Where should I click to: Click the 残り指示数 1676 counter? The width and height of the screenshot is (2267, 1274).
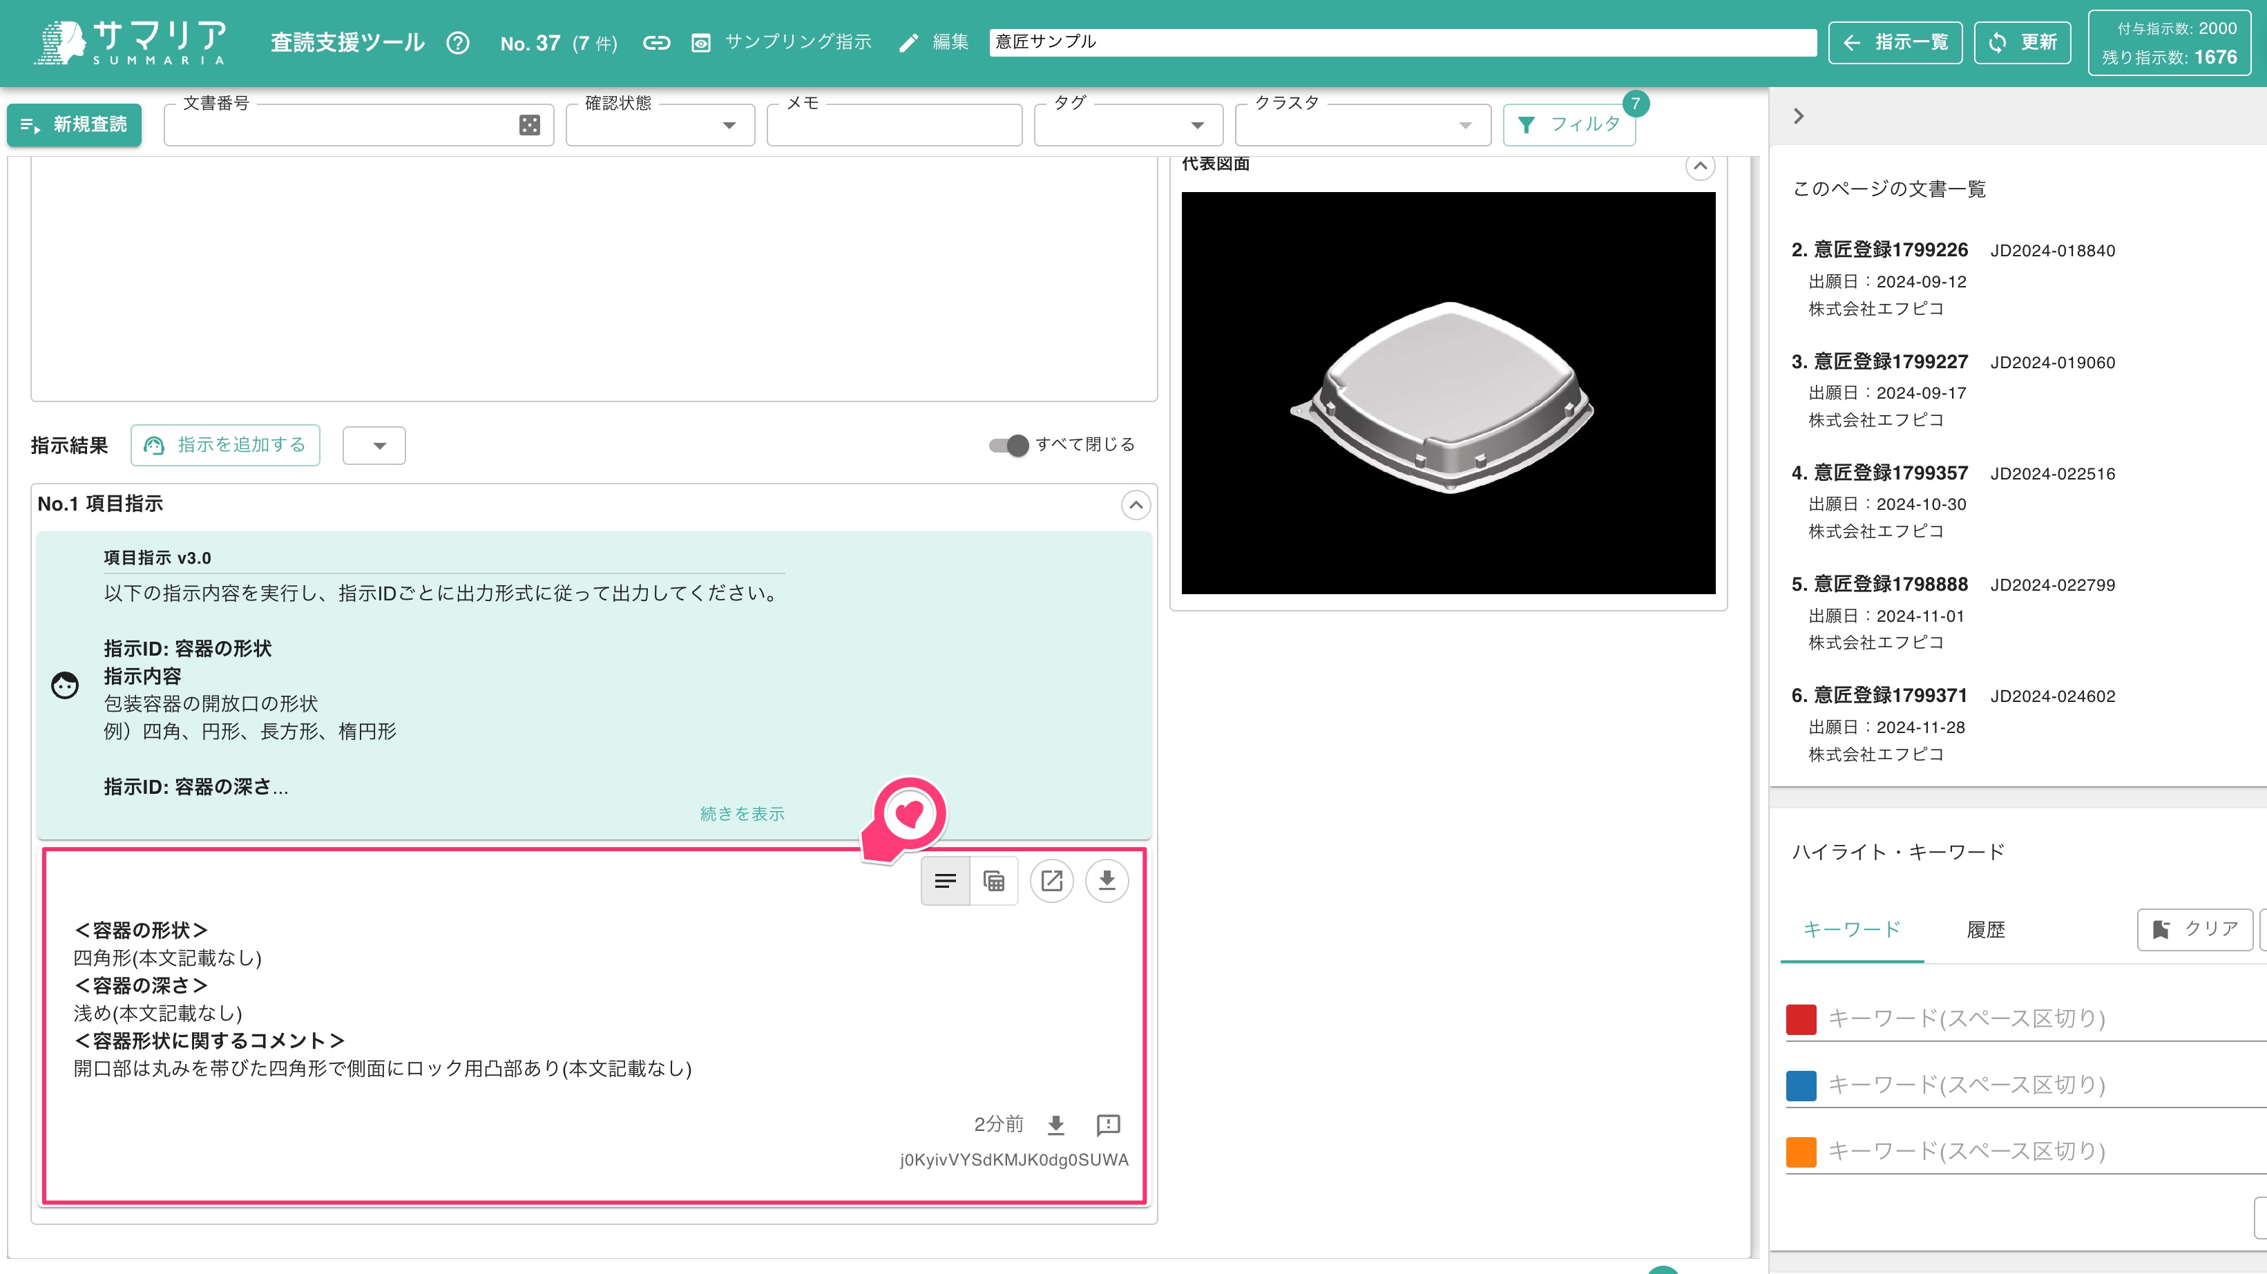[2170, 57]
